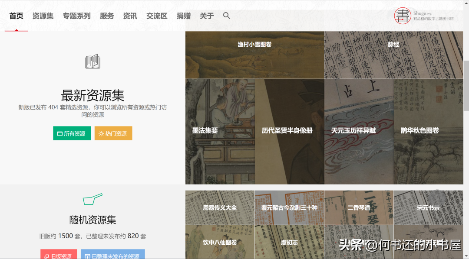Click the Shuge.org site name text
The width and height of the screenshot is (469, 259).
[x=423, y=13]
